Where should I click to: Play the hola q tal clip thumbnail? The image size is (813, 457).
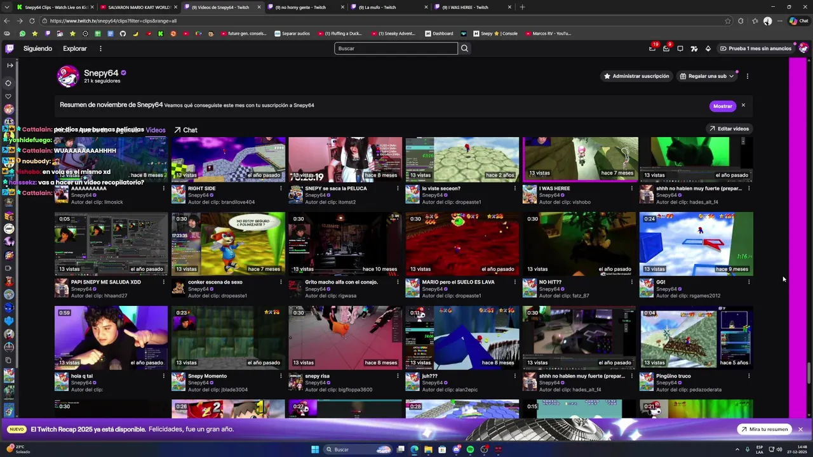click(111, 338)
